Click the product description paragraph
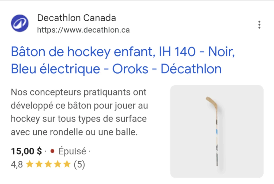 79,112
